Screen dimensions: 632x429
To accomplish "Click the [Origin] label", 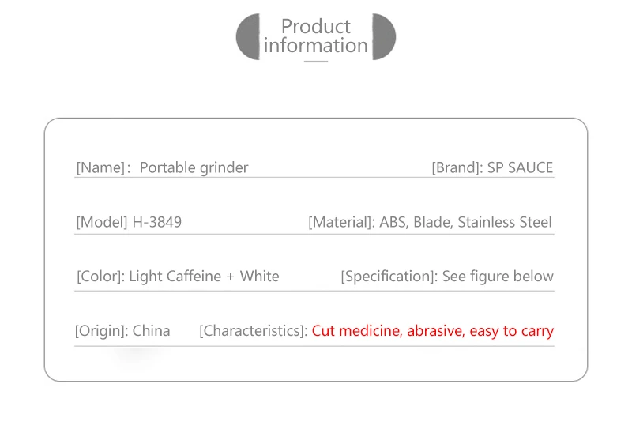I will (x=102, y=331).
